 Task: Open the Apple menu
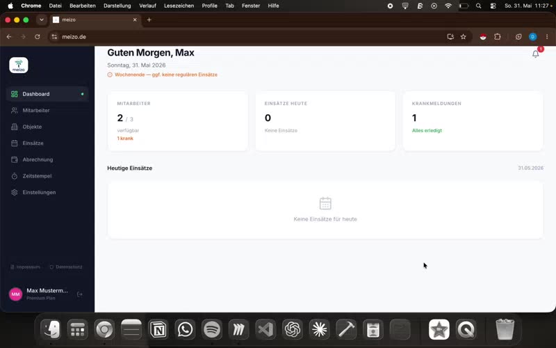(10, 6)
